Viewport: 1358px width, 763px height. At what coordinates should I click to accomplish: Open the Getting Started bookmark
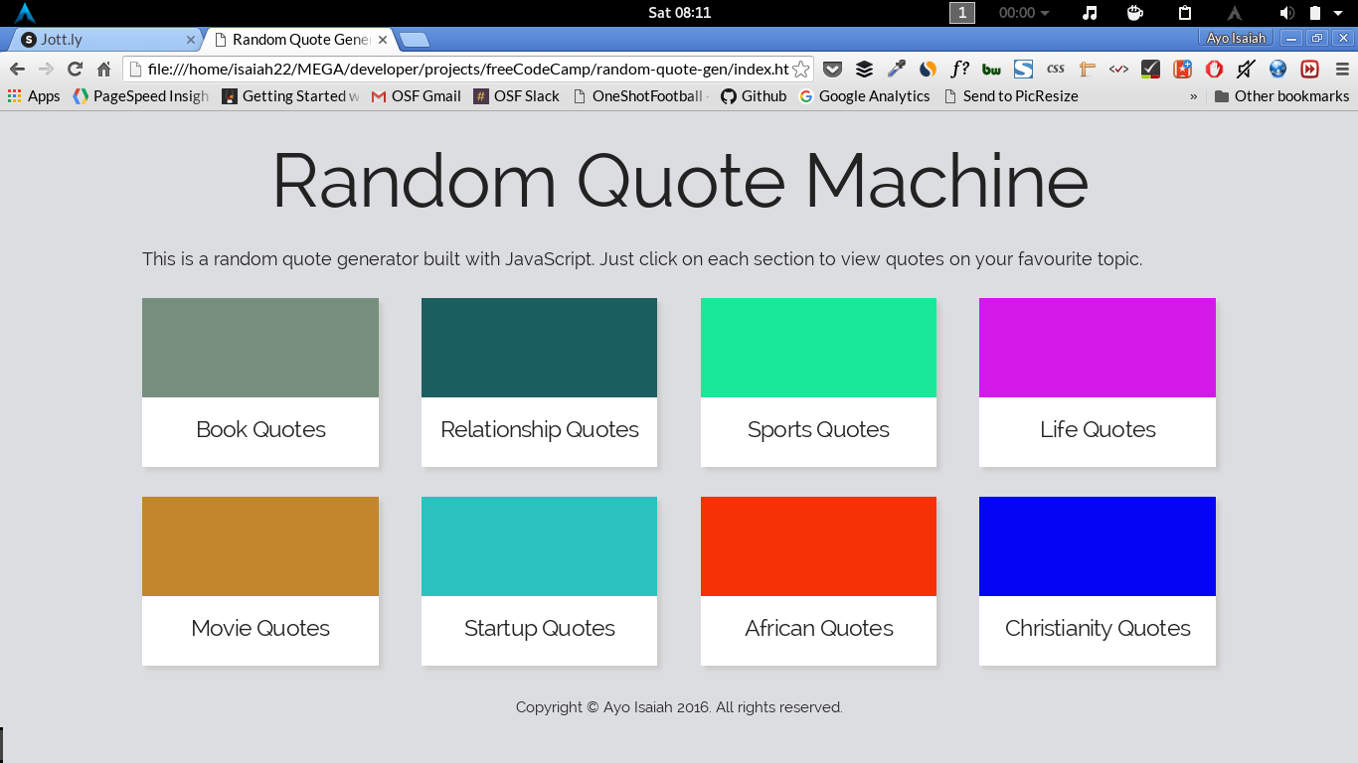pyautogui.click(x=290, y=96)
